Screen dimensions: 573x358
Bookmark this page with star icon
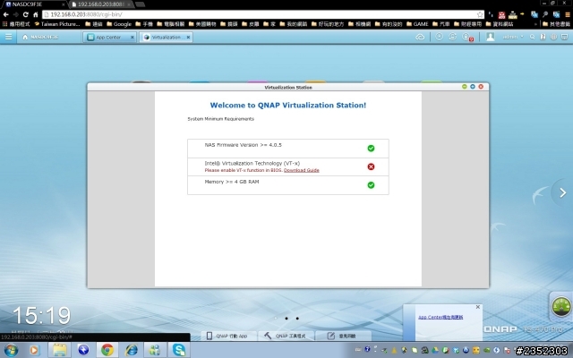(x=480, y=14)
